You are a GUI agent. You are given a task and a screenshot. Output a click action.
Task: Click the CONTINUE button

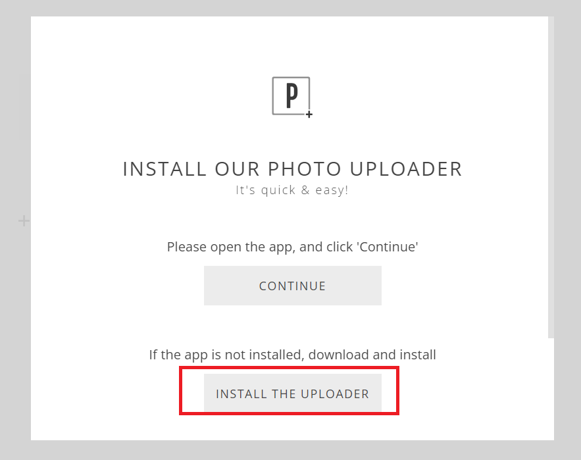click(291, 286)
